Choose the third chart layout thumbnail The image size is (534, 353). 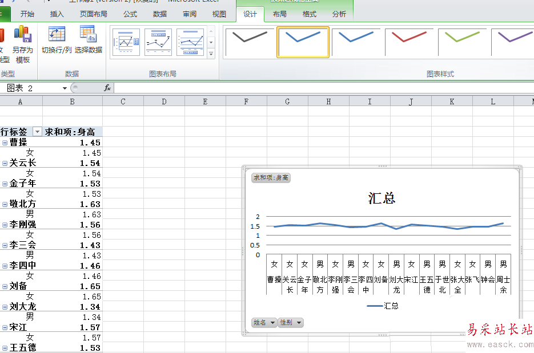(x=190, y=42)
